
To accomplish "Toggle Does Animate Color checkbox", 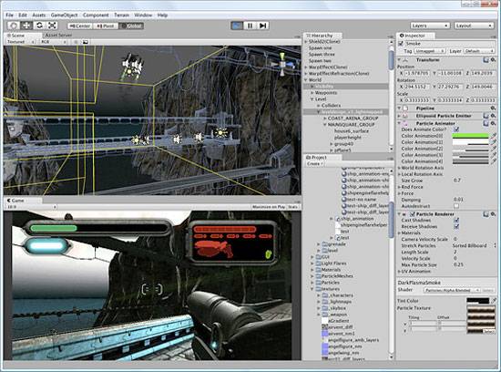I will 456,129.
